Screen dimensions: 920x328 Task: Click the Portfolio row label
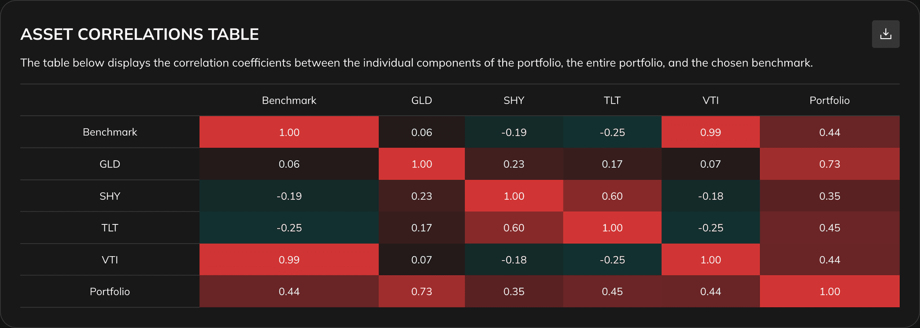[110, 291]
